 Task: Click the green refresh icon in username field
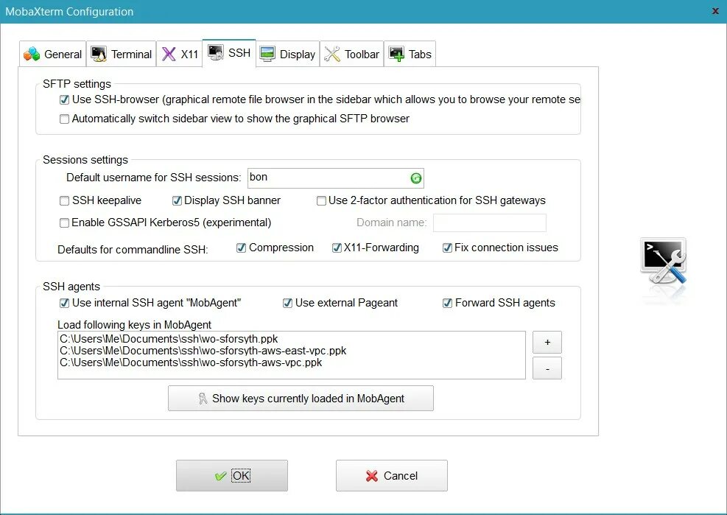416,178
